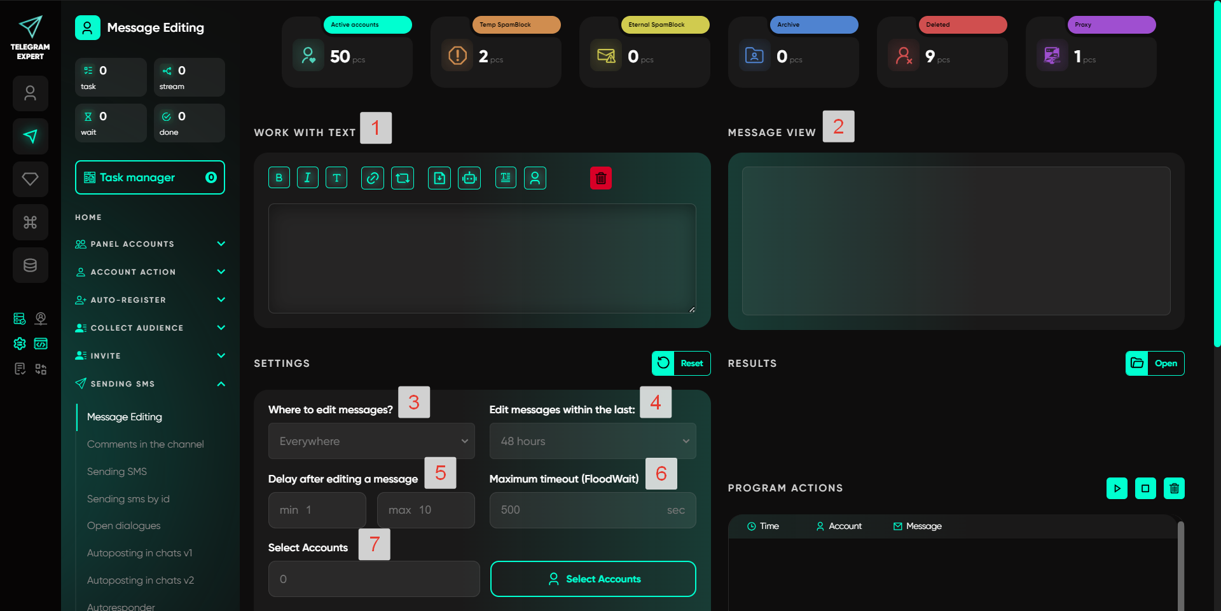This screenshot has width=1221, height=611.
Task: Click the Select Accounts button
Action: click(593, 579)
